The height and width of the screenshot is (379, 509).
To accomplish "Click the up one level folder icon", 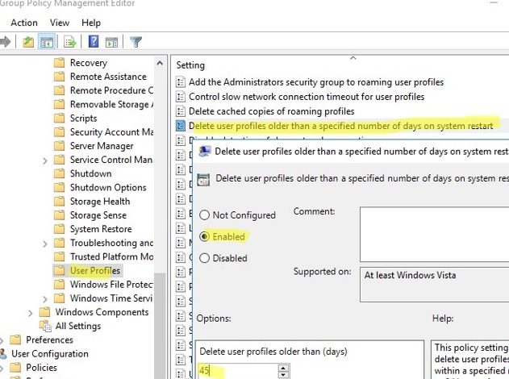I will click(29, 42).
